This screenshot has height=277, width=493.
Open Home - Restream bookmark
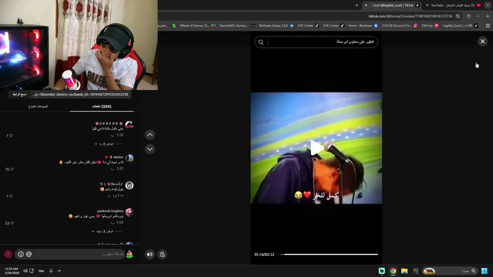pos(363,26)
